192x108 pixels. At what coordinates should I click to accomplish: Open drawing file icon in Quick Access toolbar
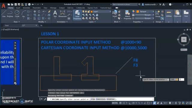[12, 4]
